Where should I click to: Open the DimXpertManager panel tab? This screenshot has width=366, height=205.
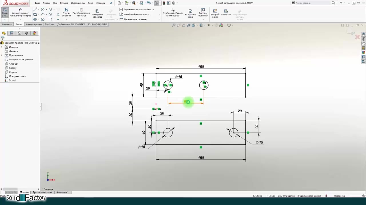(27, 33)
